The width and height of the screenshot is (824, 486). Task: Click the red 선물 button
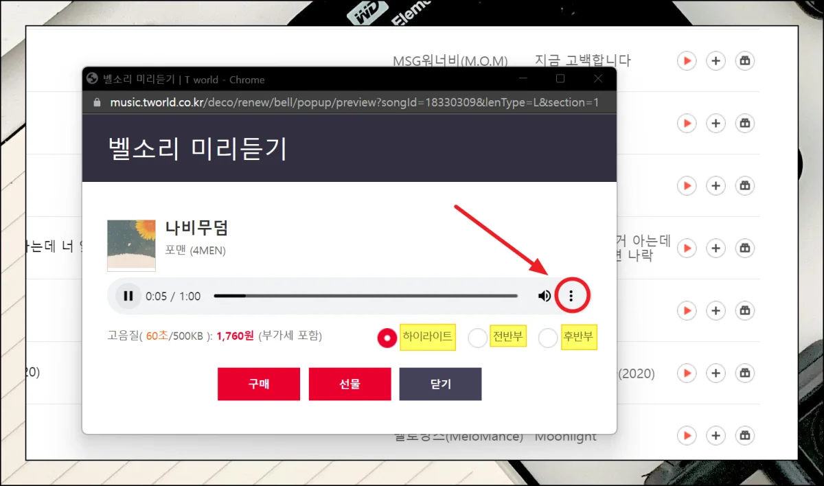(x=350, y=384)
